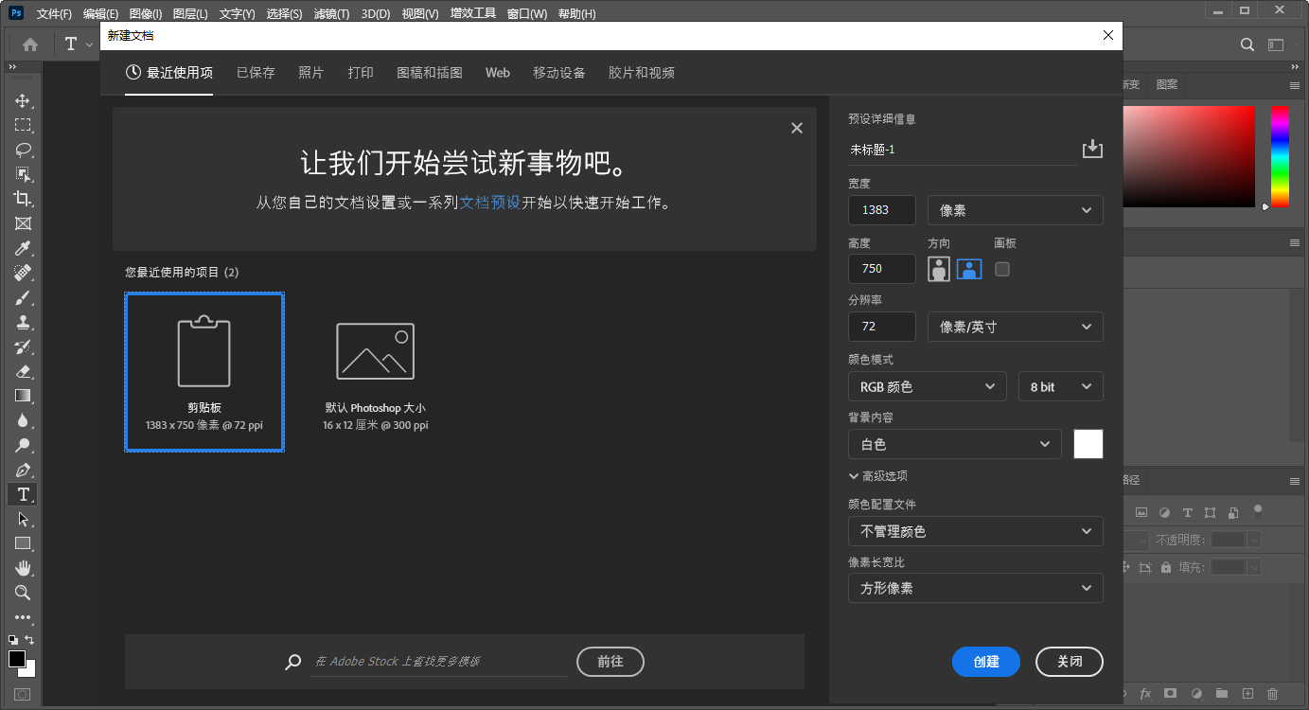The image size is (1309, 710).
Task: Switch orientation to portrait
Action: click(x=938, y=269)
